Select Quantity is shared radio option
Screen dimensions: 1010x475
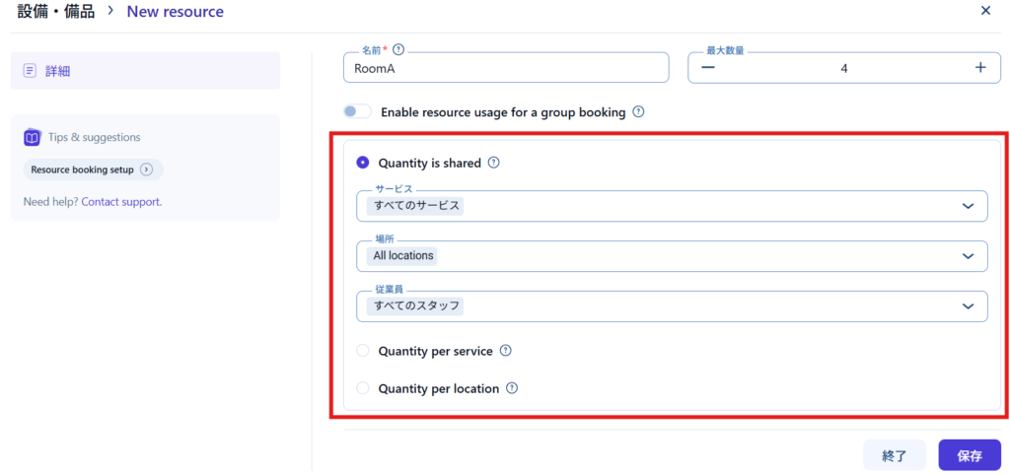tap(363, 163)
